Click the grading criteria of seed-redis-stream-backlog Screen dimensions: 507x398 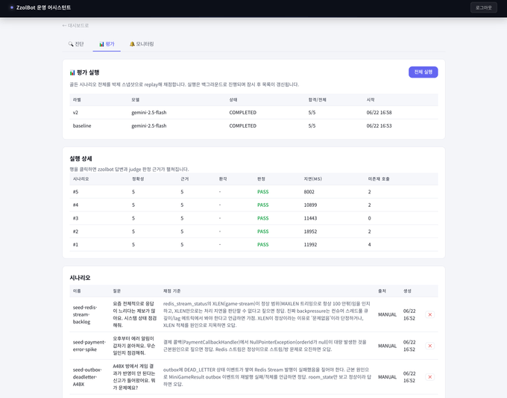click(x=267, y=314)
